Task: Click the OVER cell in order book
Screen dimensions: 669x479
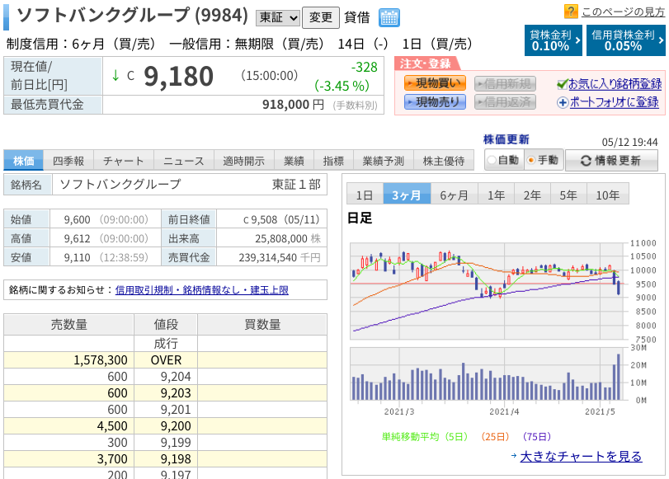Action: pyautogui.click(x=166, y=360)
